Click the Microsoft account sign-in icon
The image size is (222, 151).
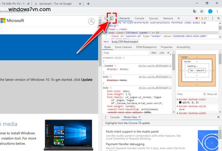92,21
